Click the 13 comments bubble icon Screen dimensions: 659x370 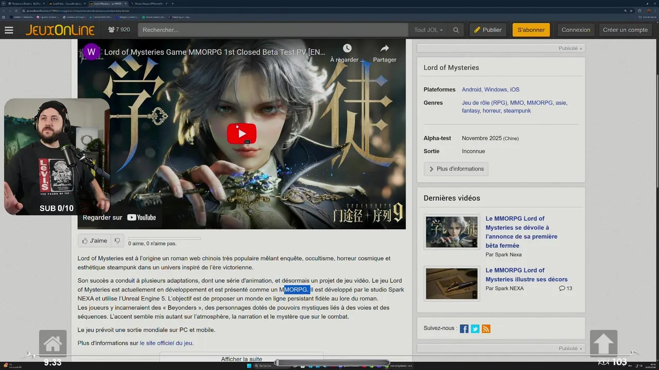(562, 288)
